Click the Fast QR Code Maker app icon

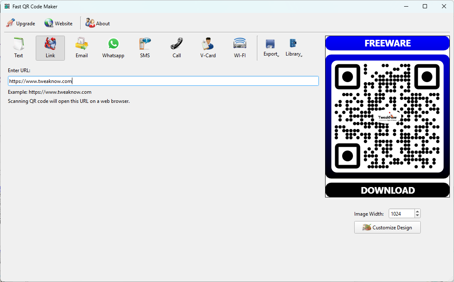(x=7, y=6)
